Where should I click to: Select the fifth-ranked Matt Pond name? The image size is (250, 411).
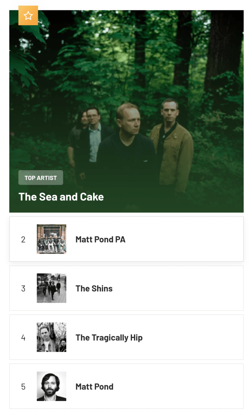pyautogui.click(x=94, y=387)
